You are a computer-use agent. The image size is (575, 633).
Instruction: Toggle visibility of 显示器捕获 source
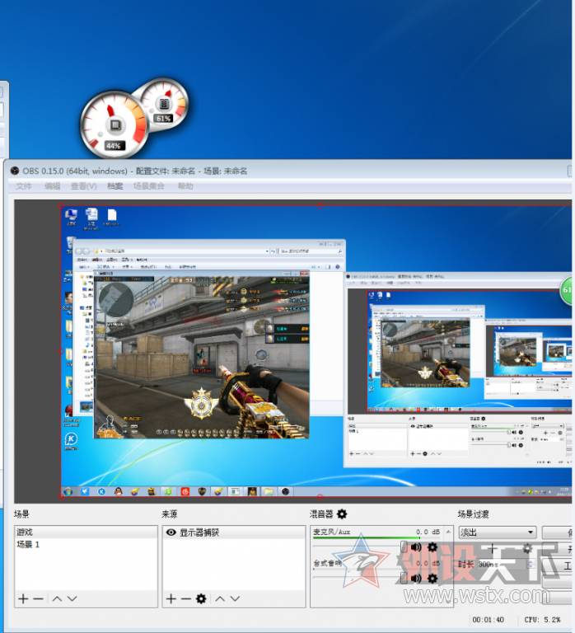(x=171, y=532)
